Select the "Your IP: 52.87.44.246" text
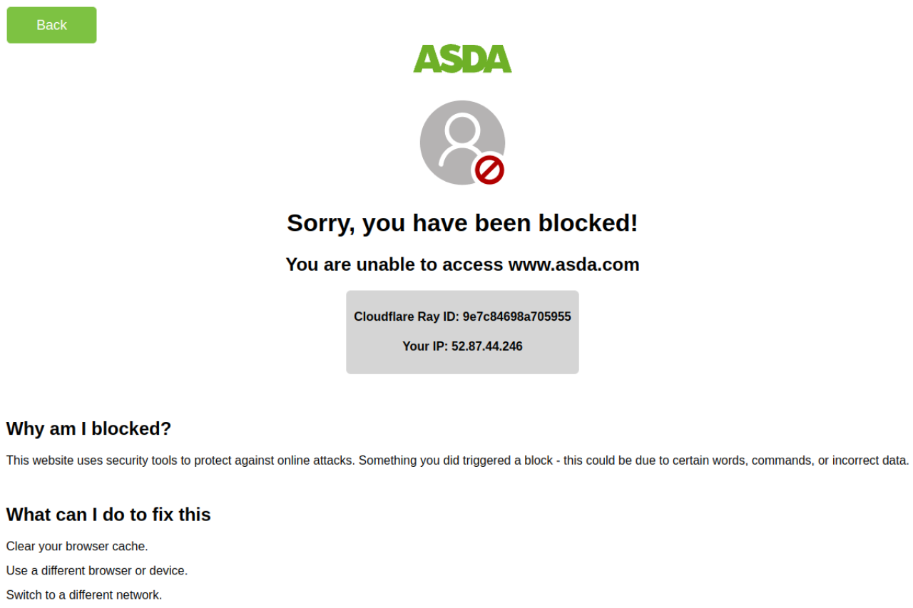The image size is (913, 608). point(462,346)
